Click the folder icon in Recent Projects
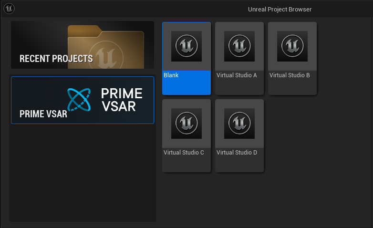 pos(110,47)
